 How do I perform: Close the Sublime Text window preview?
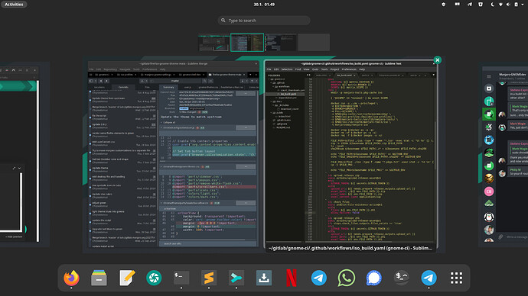click(437, 60)
